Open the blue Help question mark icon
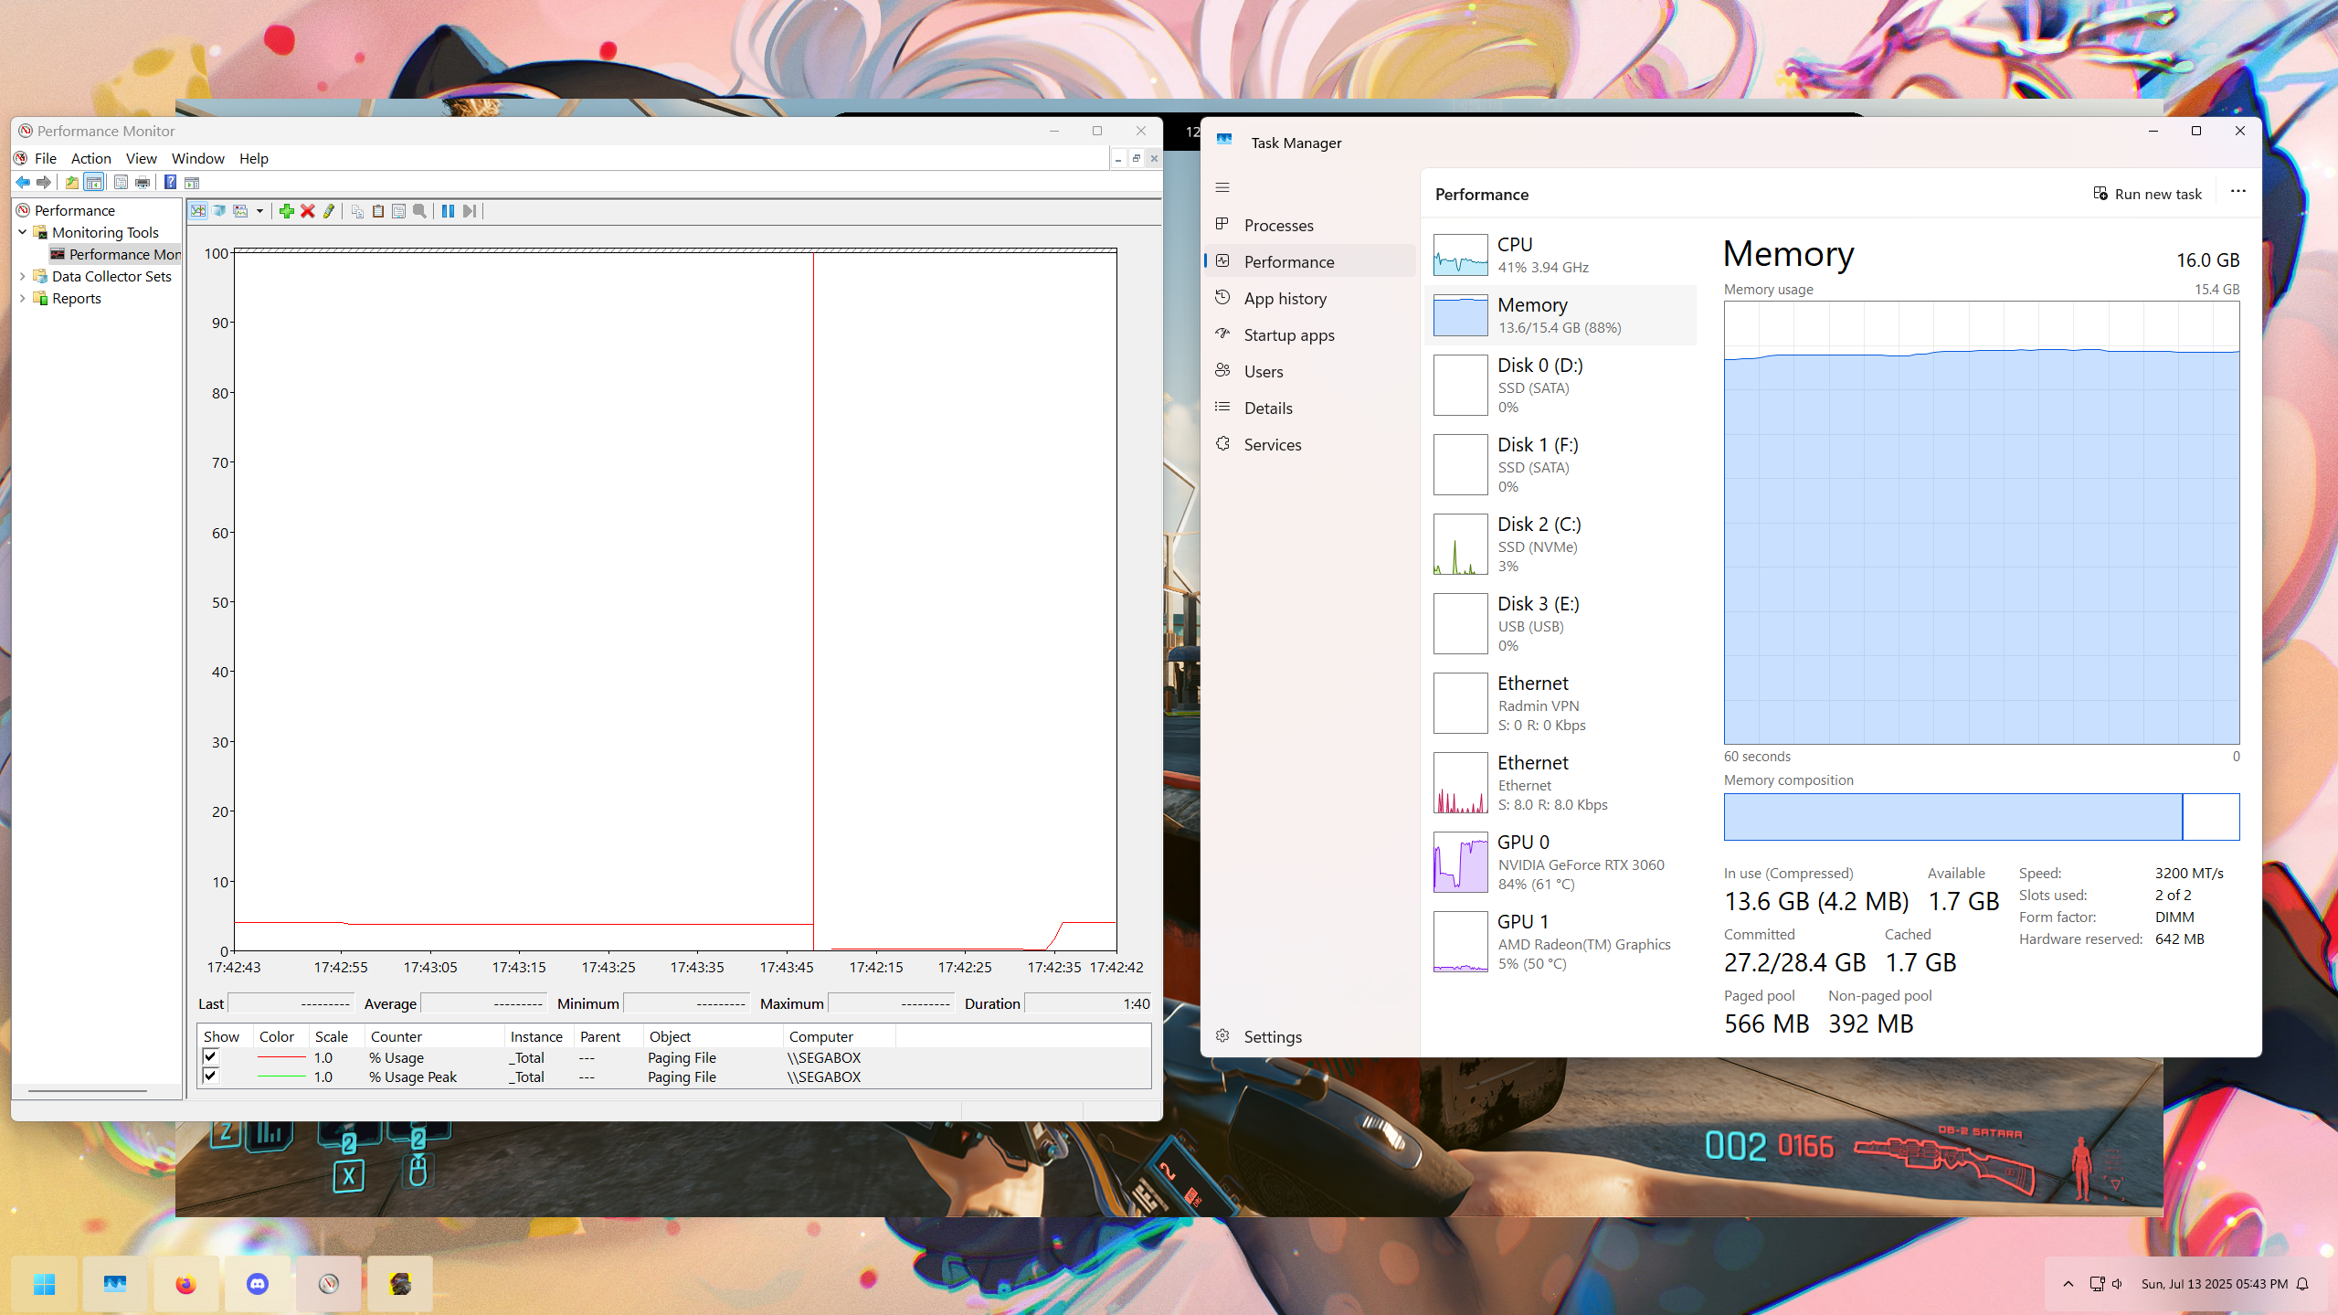Image resolution: width=2338 pixels, height=1315 pixels. click(170, 183)
